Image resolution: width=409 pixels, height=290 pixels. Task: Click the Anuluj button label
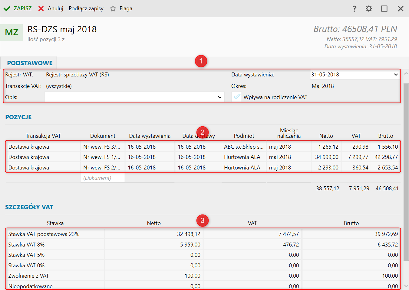pyautogui.click(x=55, y=8)
